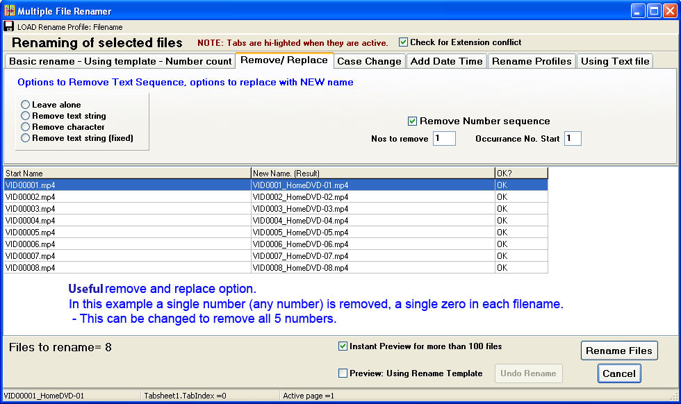Open the Case Change tab
The image size is (681, 404).
[x=369, y=61]
